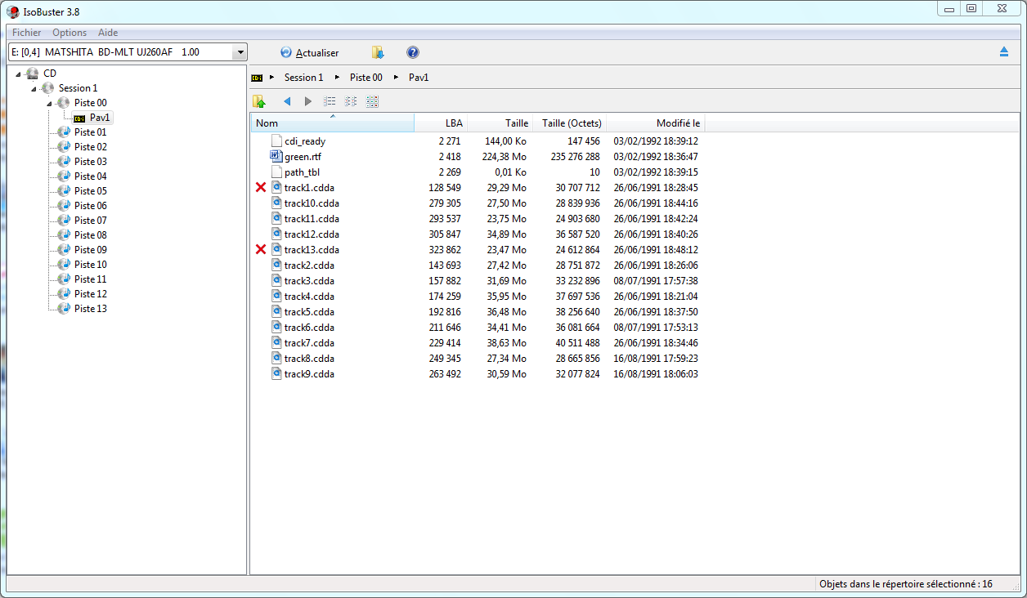Click the cdi_ready file icon
The width and height of the screenshot is (1027, 598).
276,141
